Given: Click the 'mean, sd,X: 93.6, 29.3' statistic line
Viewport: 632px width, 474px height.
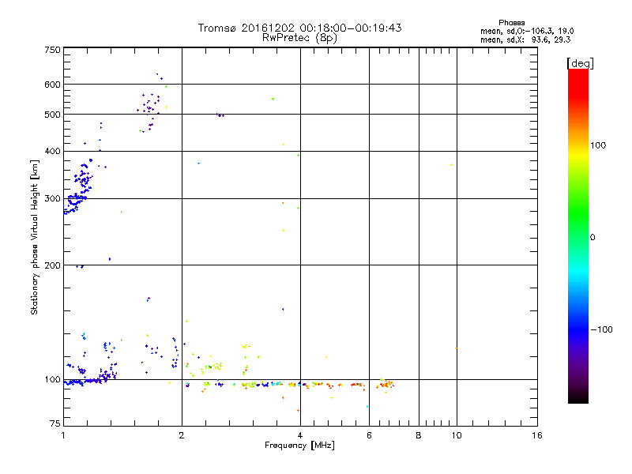Looking at the screenshot, I should [525, 39].
